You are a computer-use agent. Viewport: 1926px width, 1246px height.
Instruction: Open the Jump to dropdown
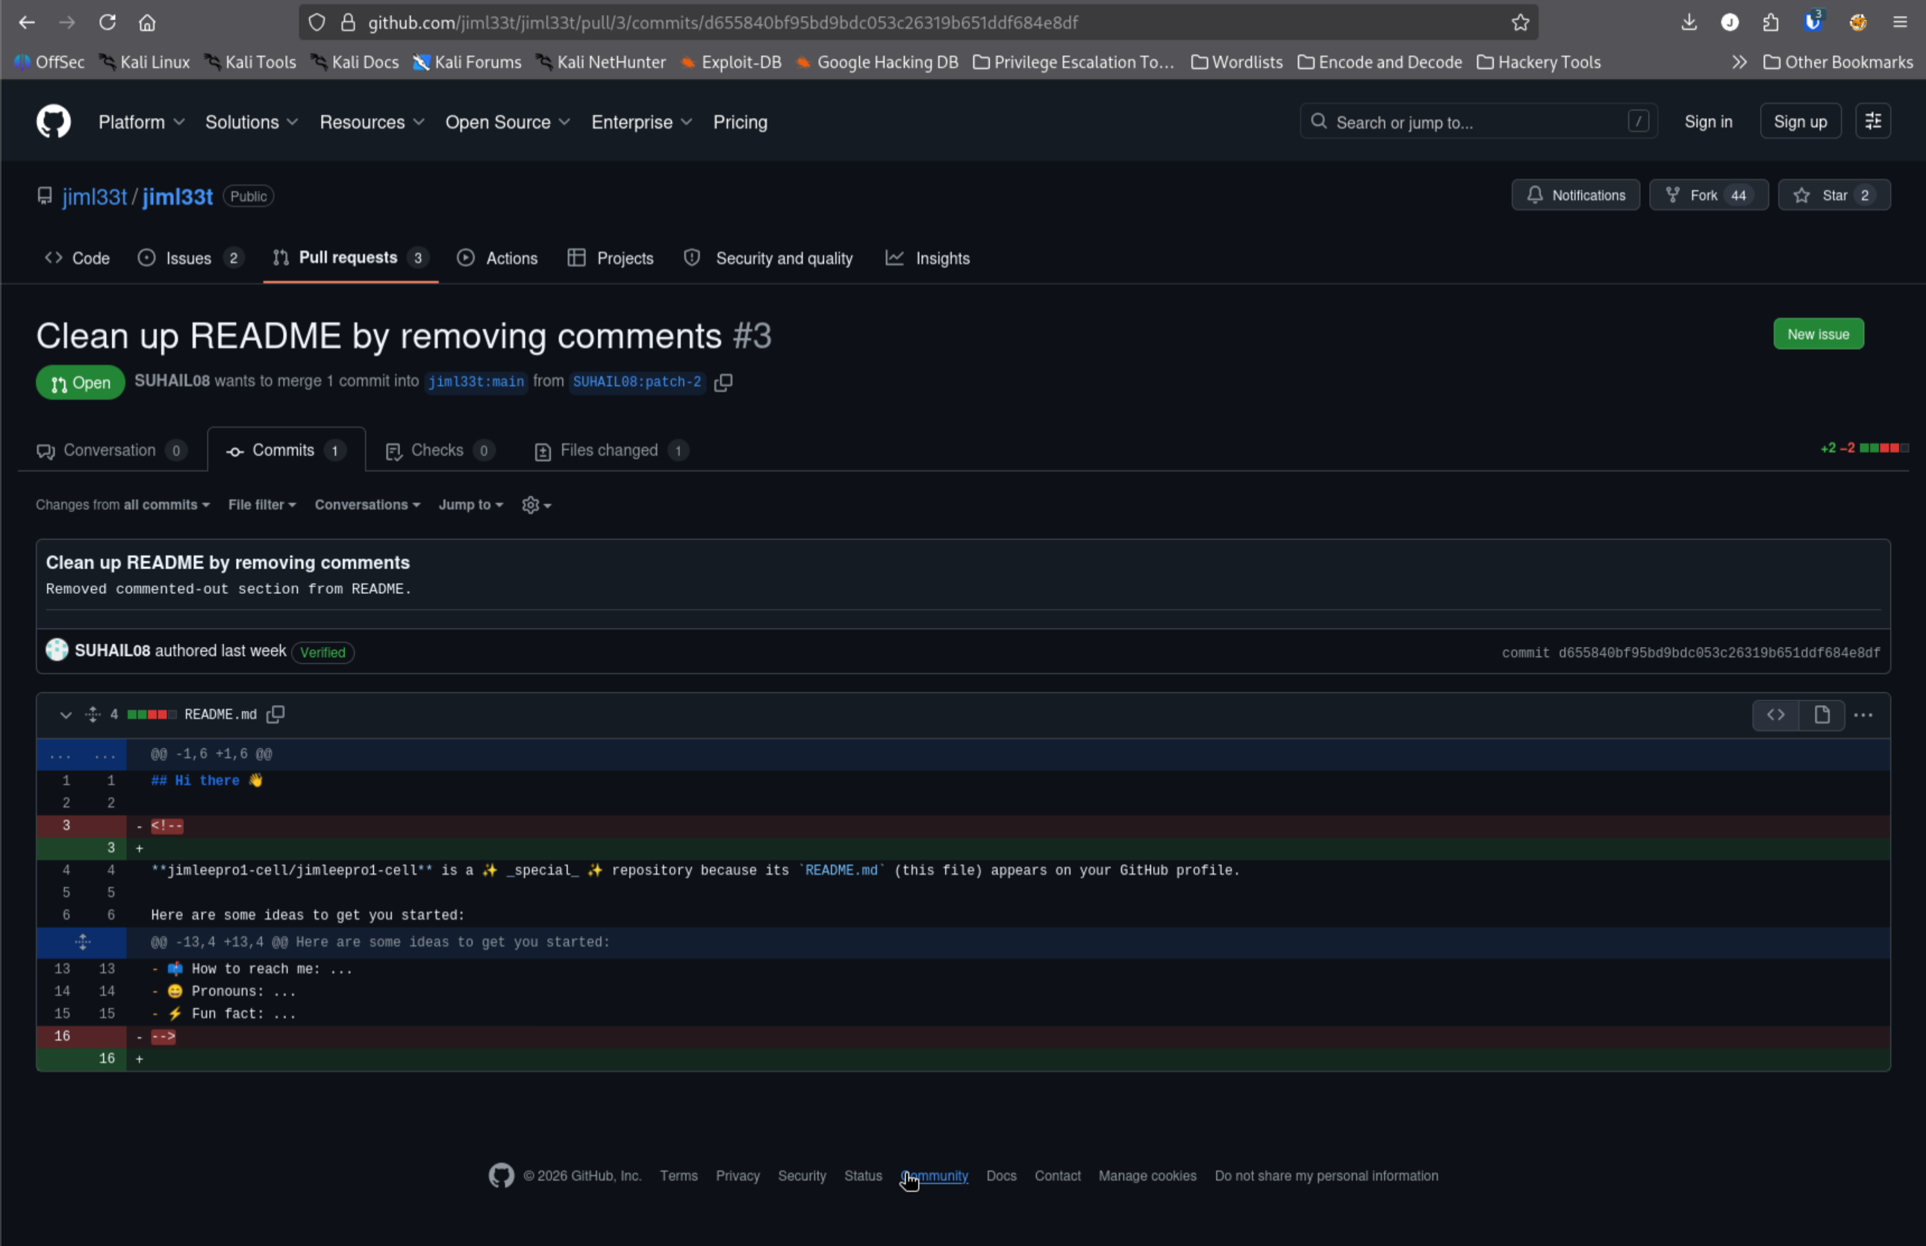(471, 504)
